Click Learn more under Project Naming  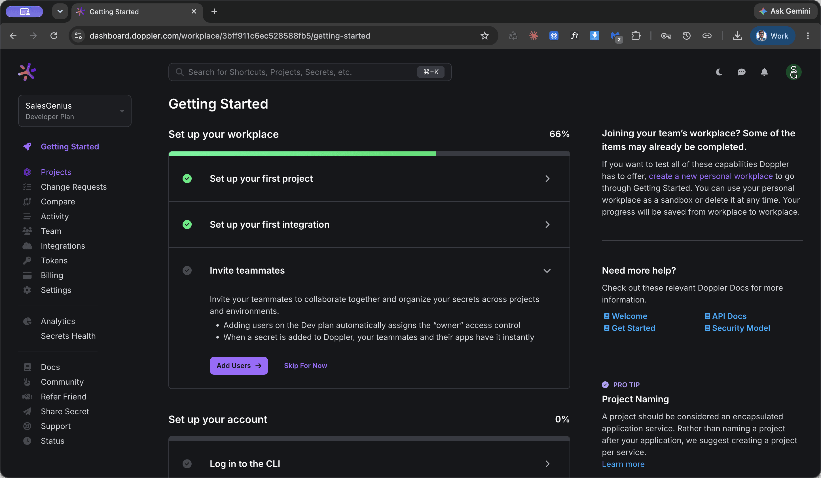623,464
